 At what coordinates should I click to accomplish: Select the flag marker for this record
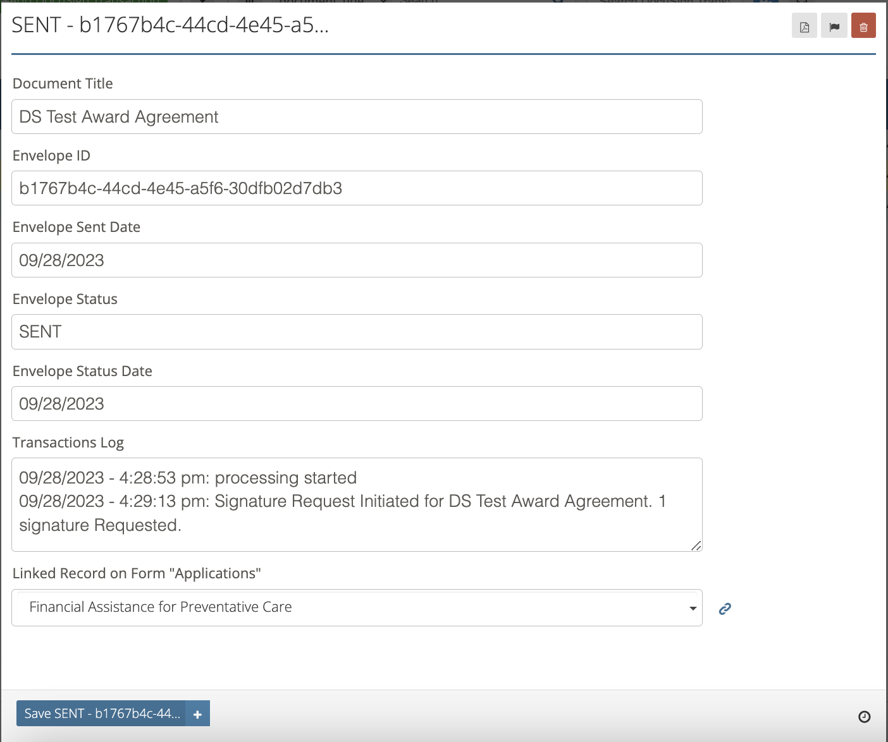click(834, 25)
